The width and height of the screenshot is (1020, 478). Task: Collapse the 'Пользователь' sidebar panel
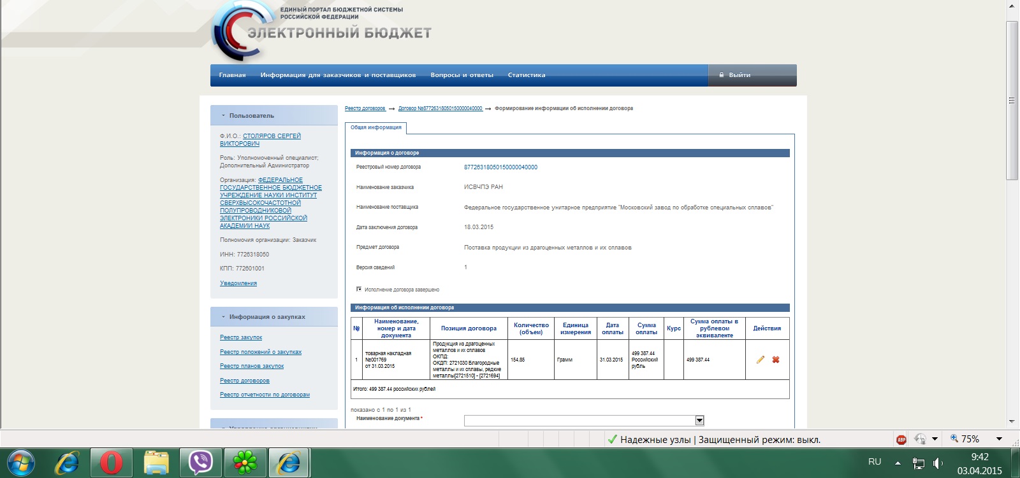point(223,116)
